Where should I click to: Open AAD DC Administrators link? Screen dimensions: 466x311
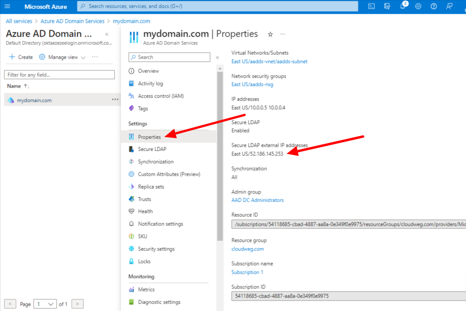pyautogui.click(x=257, y=200)
